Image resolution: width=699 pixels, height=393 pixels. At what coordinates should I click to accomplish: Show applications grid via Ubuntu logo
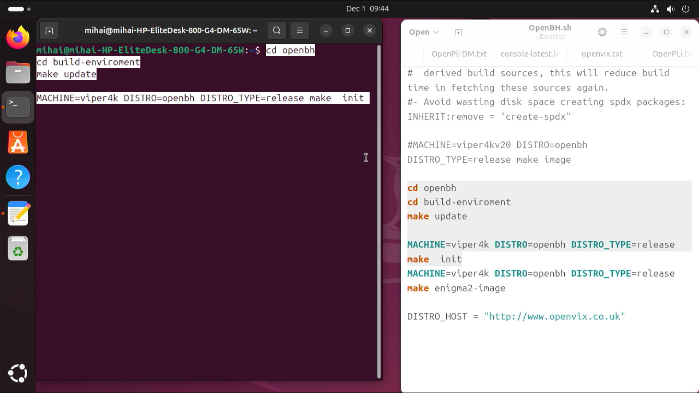tap(18, 373)
